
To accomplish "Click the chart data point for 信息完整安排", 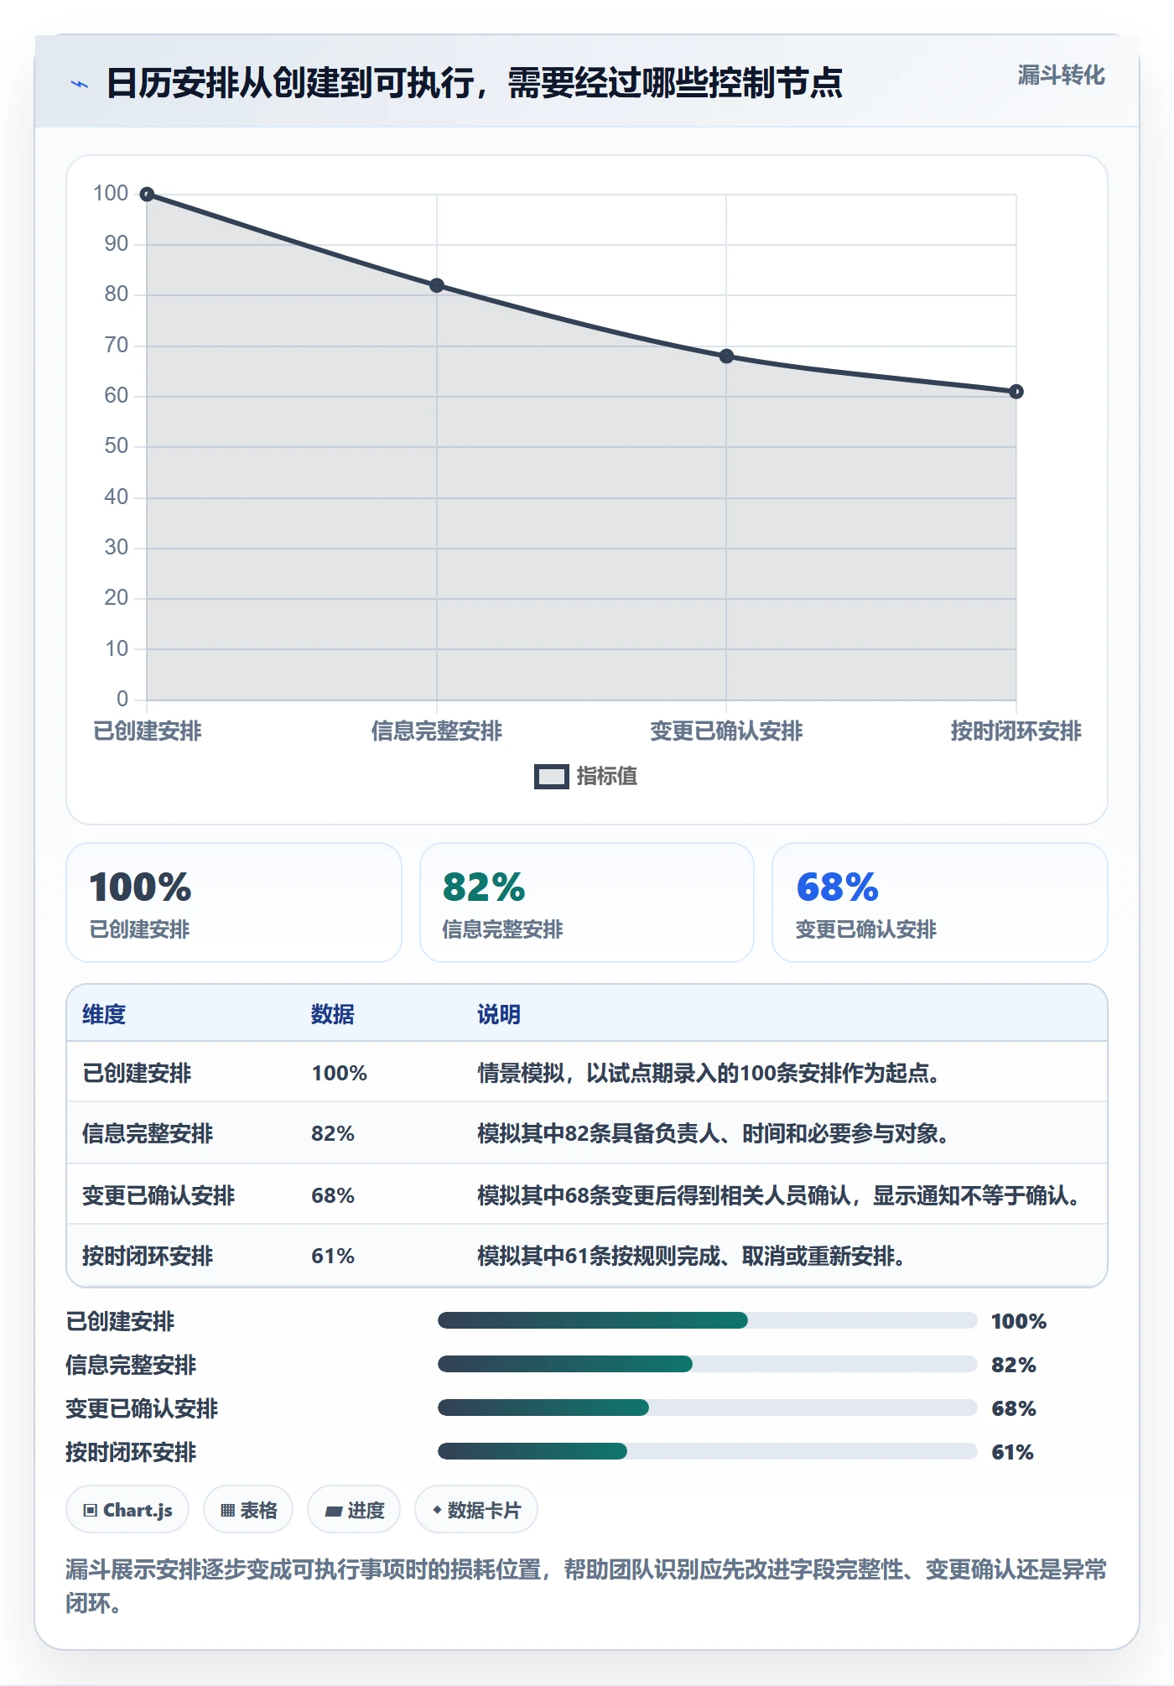I will 437,286.
